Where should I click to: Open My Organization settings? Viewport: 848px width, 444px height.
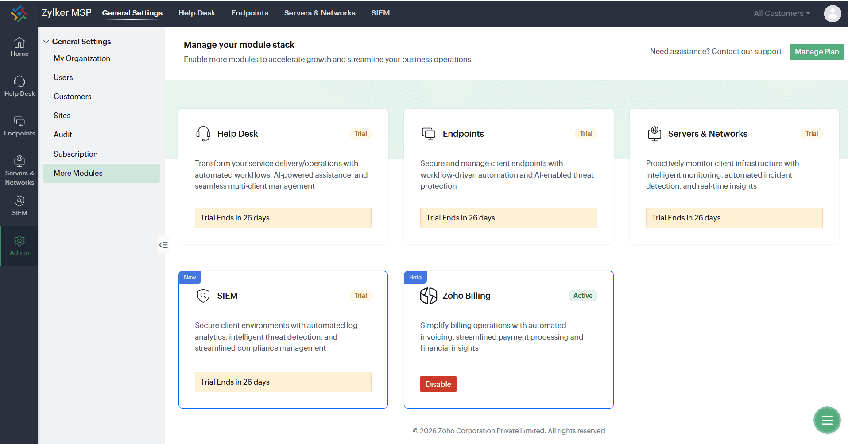[x=101, y=58]
